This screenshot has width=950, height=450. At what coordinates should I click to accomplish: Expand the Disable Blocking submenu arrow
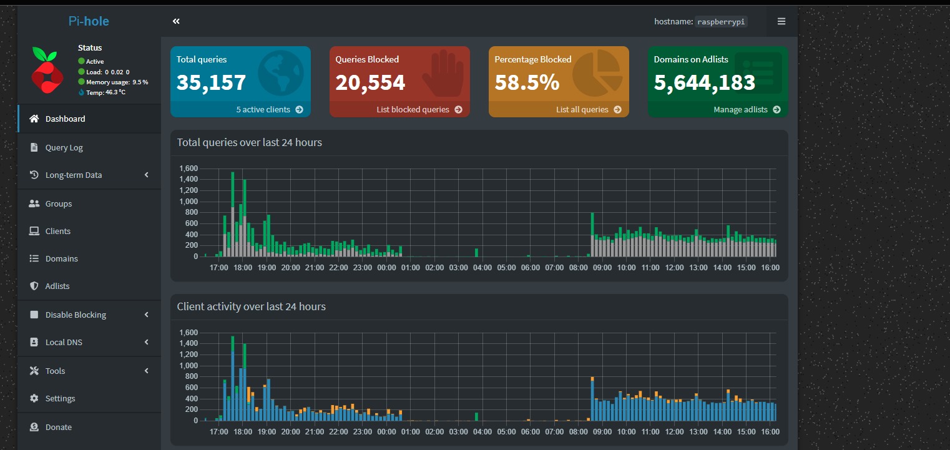pyautogui.click(x=147, y=315)
